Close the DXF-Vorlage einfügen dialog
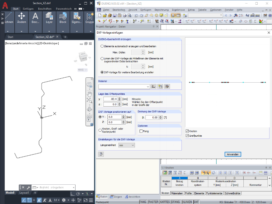This screenshot has height=204, width=272. [x=269, y=33]
